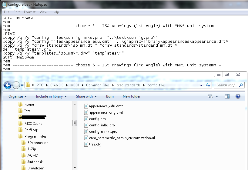Click the navigation pane scroll up arrow

tap(75, 104)
